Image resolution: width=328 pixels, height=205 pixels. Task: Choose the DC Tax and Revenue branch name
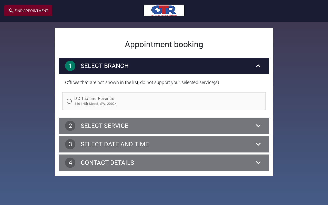click(x=94, y=99)
